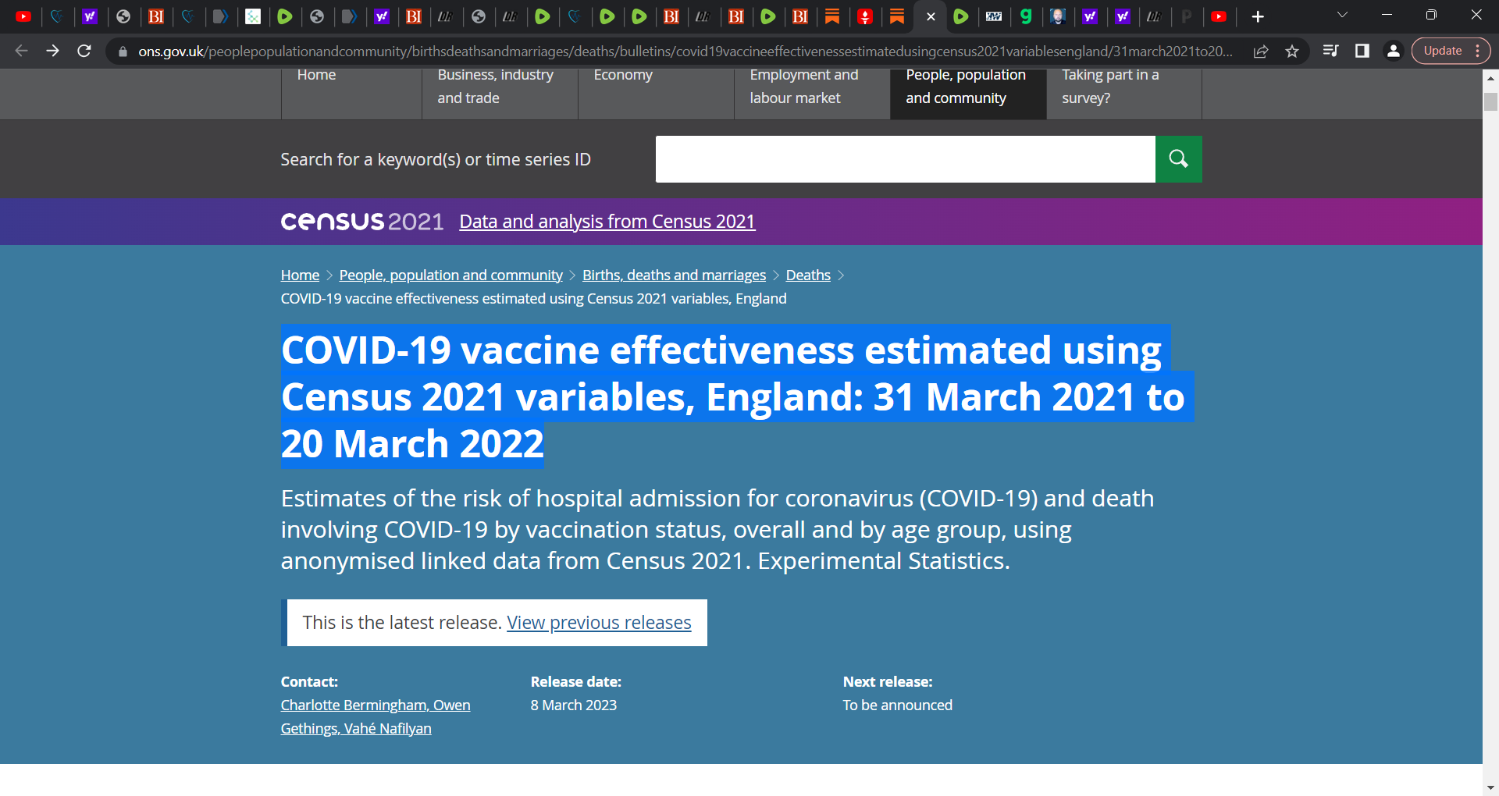This screenshot has height=796, width=1499.
Task: Click the To be announced next release text
Action: click(898, 705)
